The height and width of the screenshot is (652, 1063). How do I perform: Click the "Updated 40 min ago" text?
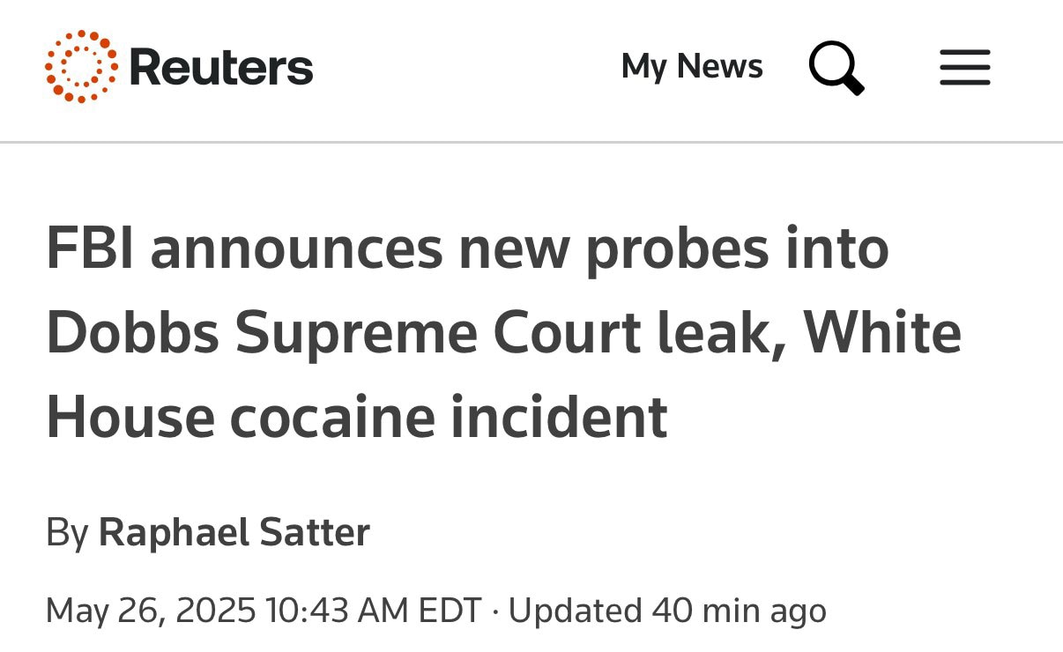pyautogui.click(x=667, y=610)
